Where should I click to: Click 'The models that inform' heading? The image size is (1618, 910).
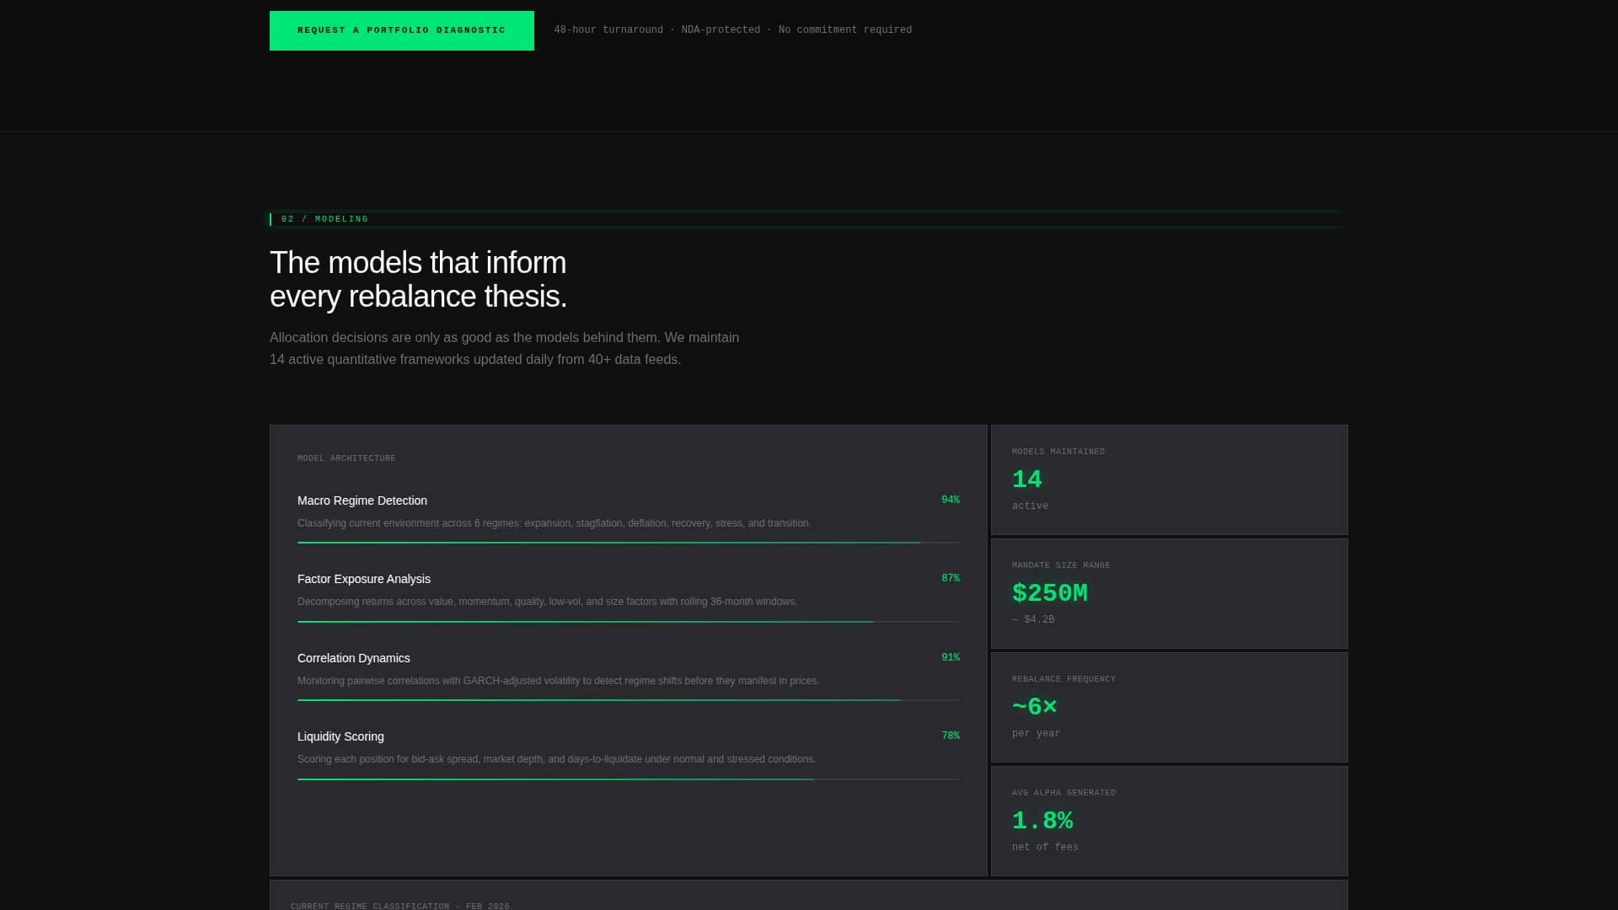418,280
